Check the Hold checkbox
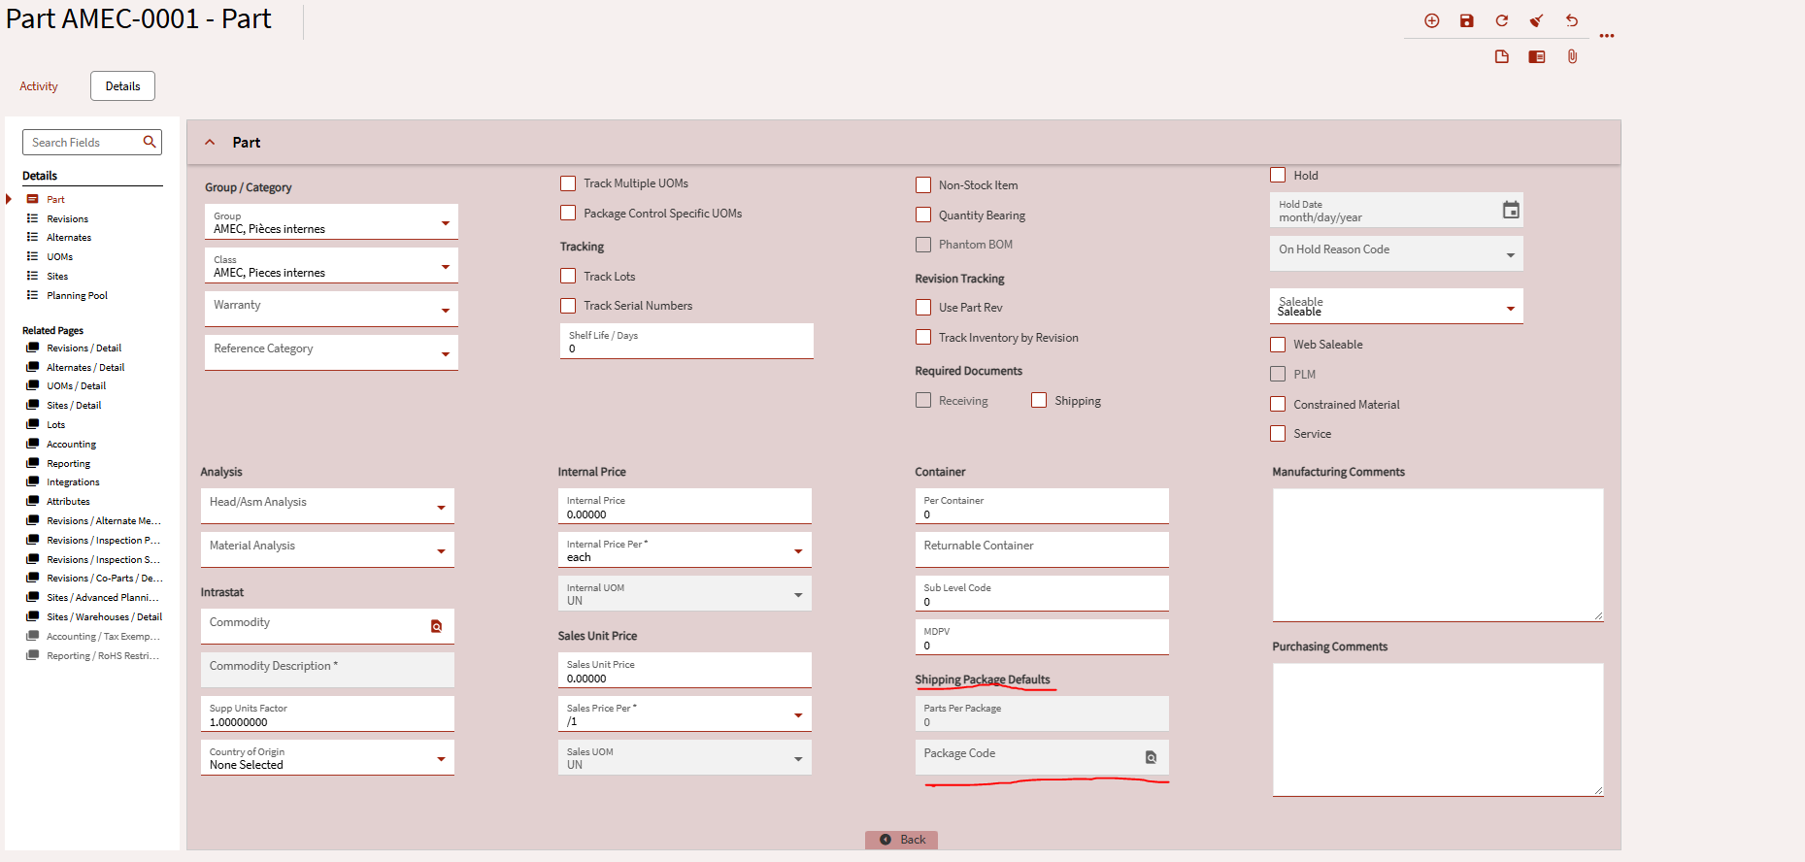 click(x=1278, y=175)
